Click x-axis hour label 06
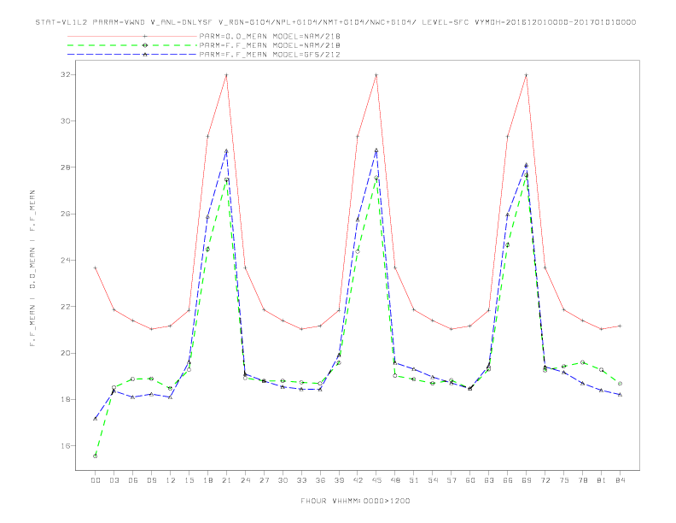This screenshot has width=676, height=523. point(133,480)
